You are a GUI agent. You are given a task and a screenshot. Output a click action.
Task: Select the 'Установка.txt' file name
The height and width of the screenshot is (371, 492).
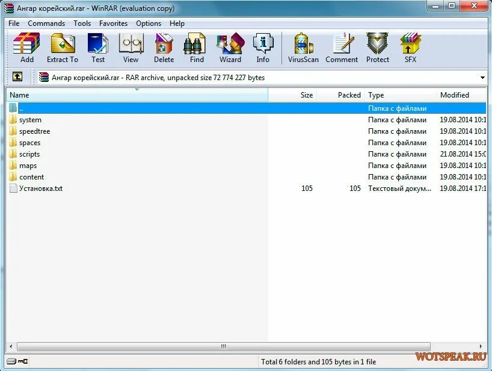41,189
